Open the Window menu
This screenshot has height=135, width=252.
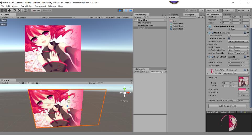pyautogui.click(x=52, y=6)
